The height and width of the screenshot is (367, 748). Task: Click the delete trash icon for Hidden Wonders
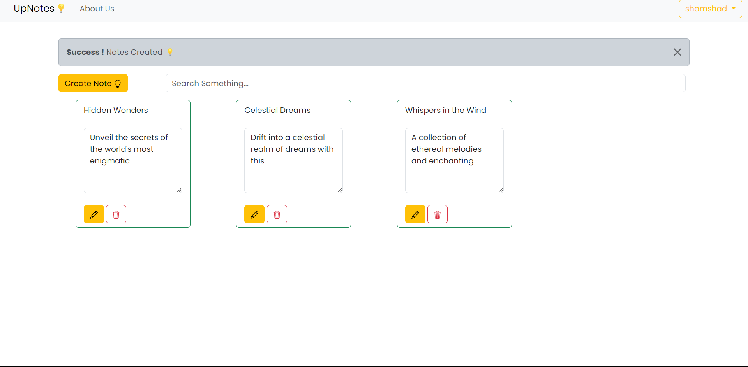(116, 214)
